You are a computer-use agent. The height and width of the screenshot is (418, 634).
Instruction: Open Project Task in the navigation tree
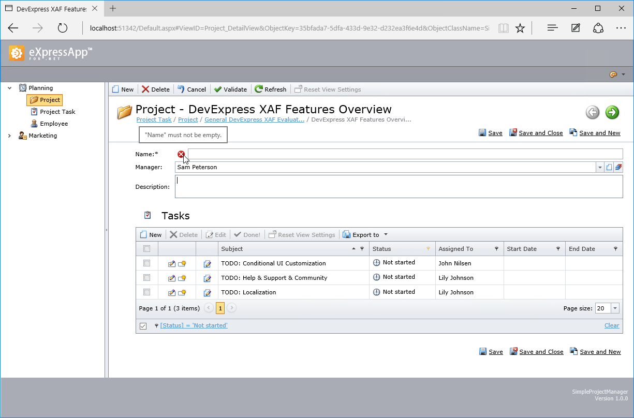pos(57,112)
